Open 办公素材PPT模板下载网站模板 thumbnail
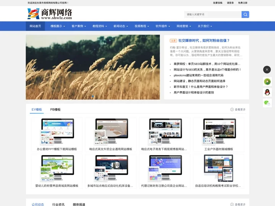275x206 pixels. (57, 132)
